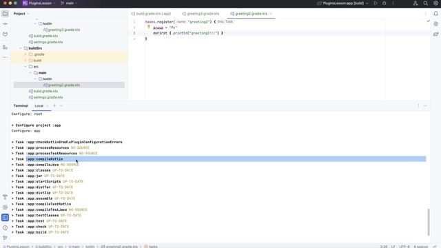The image size is (441, 248).
Task: Switch to build.gradle.kts (:app) tab
Action: [x=152, y=14]
